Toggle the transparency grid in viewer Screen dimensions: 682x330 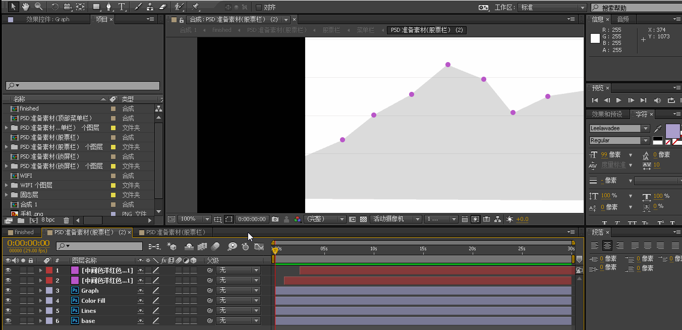(x=363, y=219)
